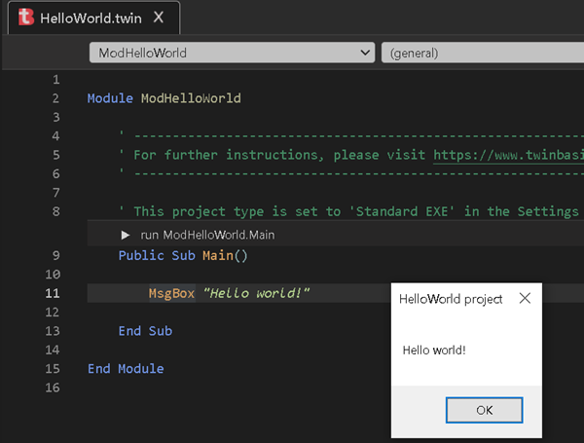The height and width of the screenshot is (443, 584).
Task: Click the "Hello world!" string literal in code
Action: [x=256, y=293]
